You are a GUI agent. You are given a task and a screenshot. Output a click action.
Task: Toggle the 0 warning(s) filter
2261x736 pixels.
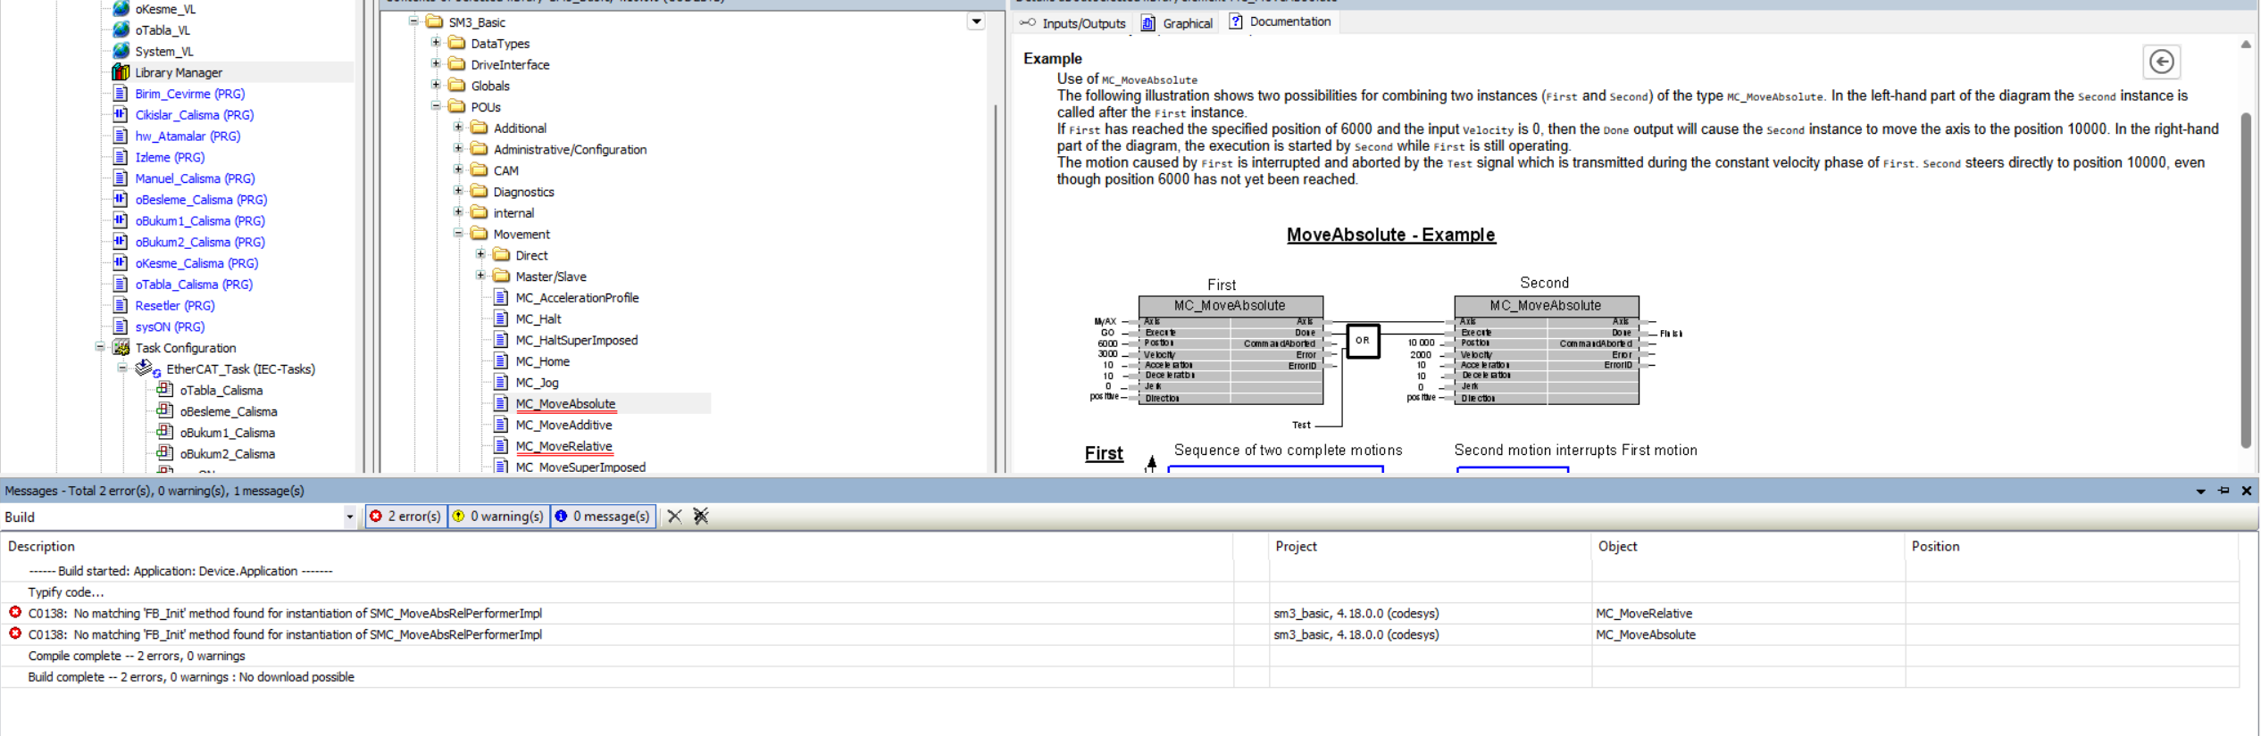498,517
